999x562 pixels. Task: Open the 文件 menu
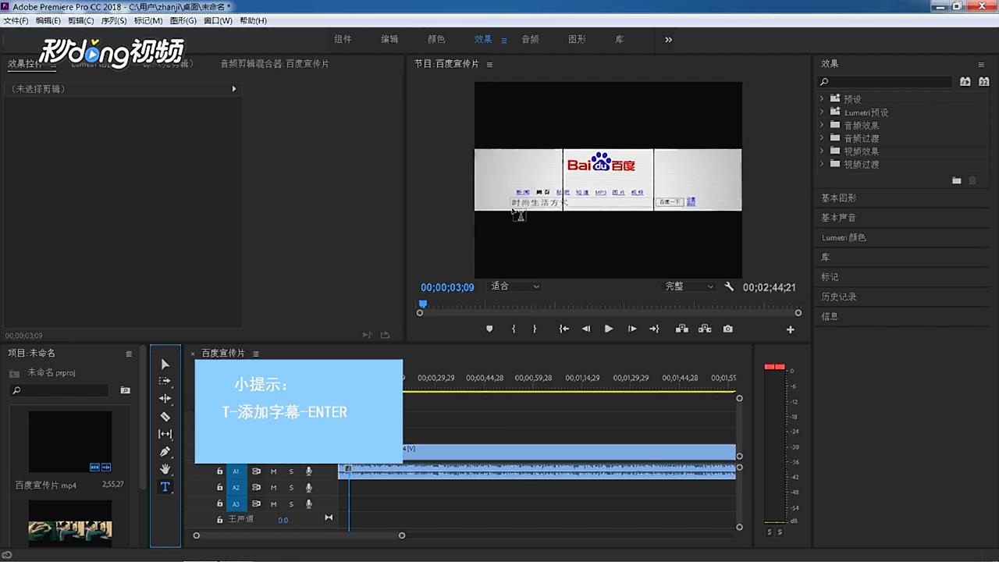16,20
